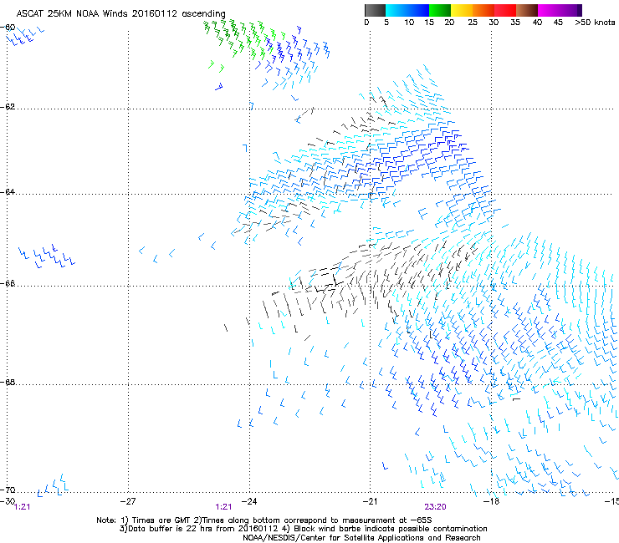The image size is (619, 543).
Task: Select the yellow 20-25 knots legend swatch
Action: coord(462,10)
